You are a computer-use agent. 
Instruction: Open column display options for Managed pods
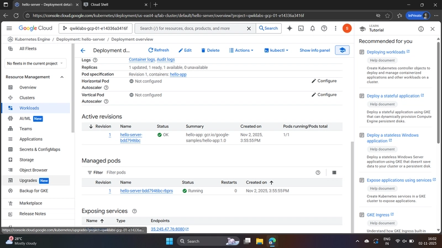pos(334,172)
